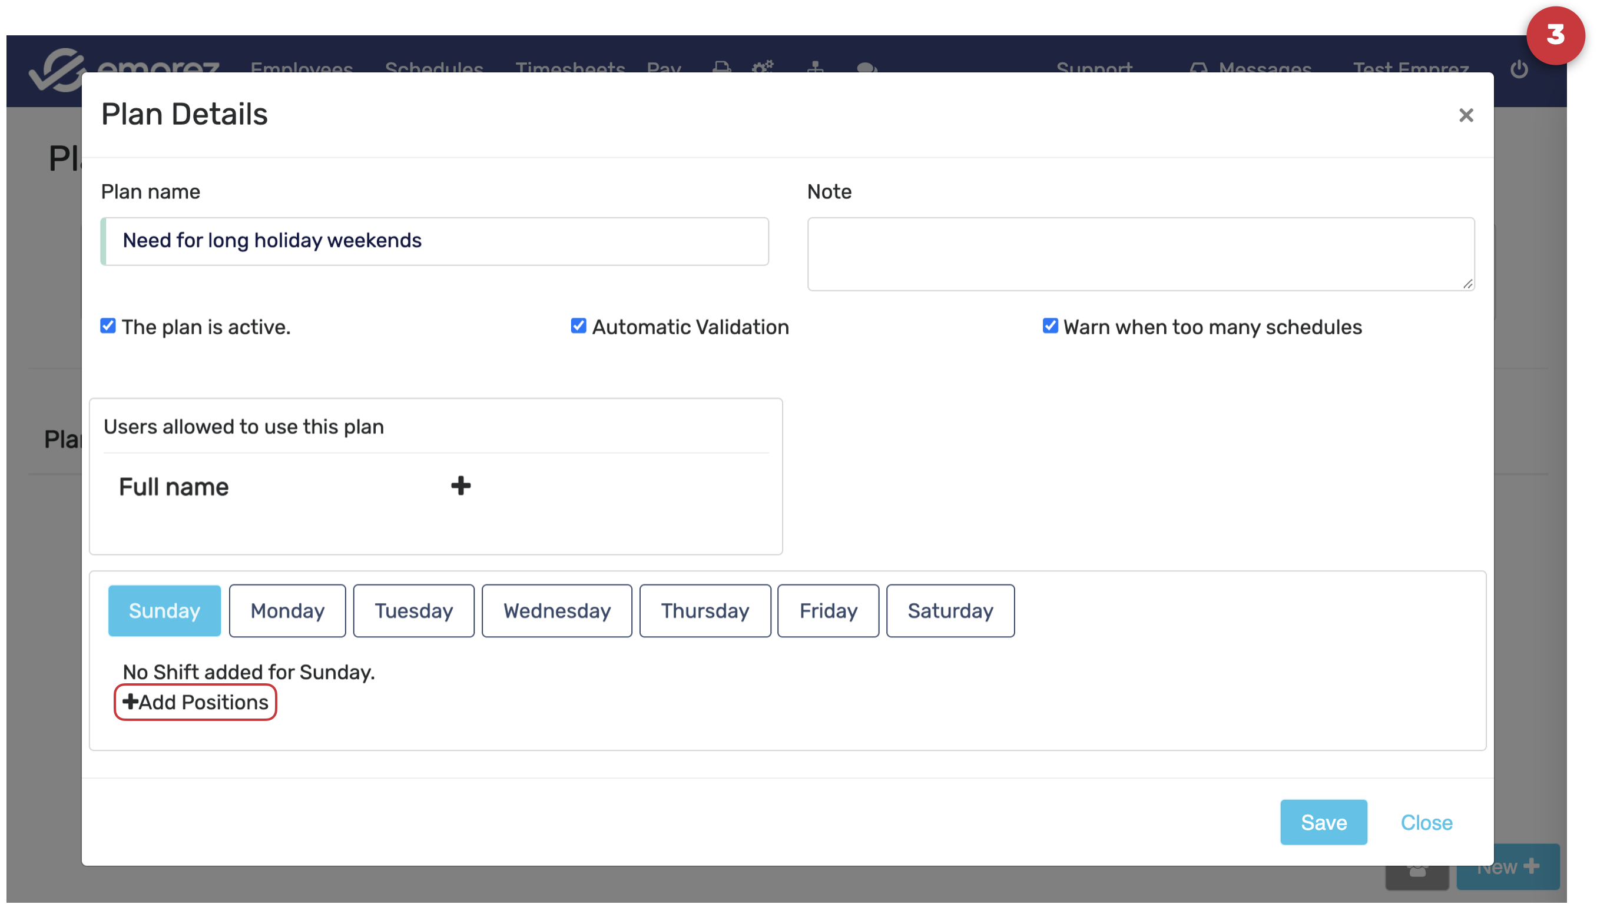
Task: Disable Warn when too many schedules
Action: (1049, 326)
